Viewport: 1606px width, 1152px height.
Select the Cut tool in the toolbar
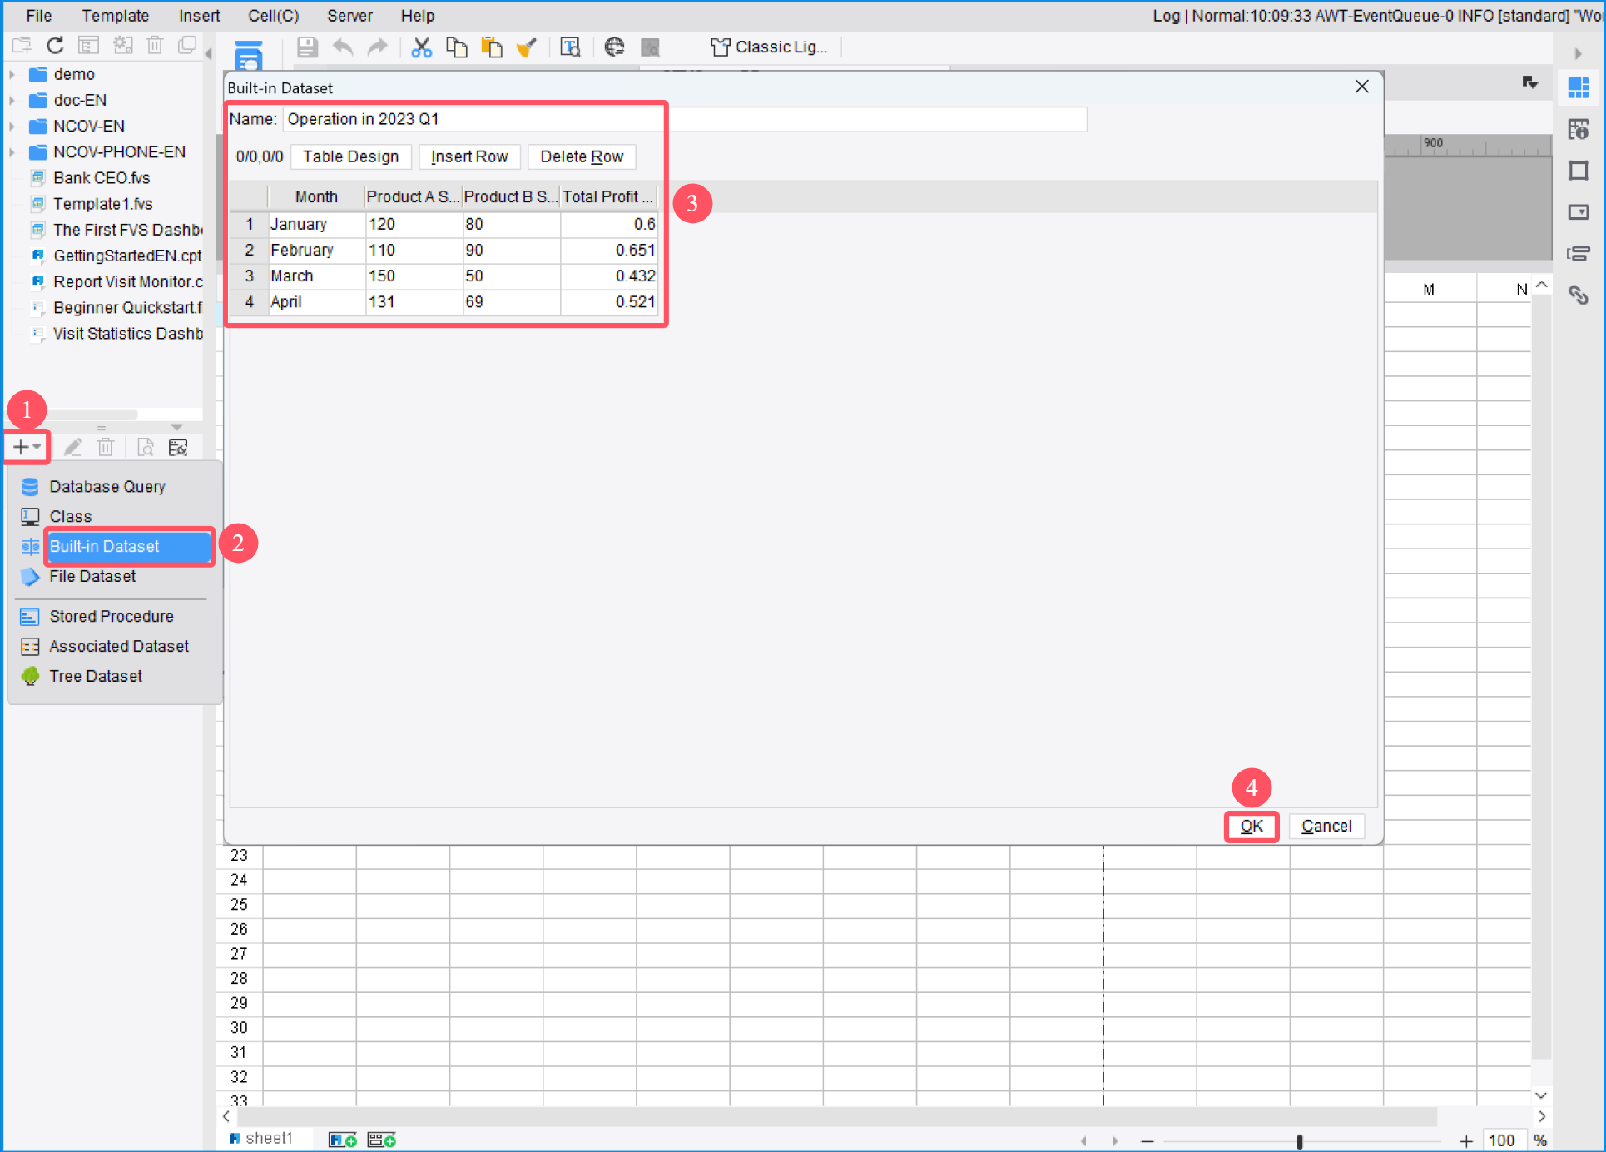click(x=422, y=47)
